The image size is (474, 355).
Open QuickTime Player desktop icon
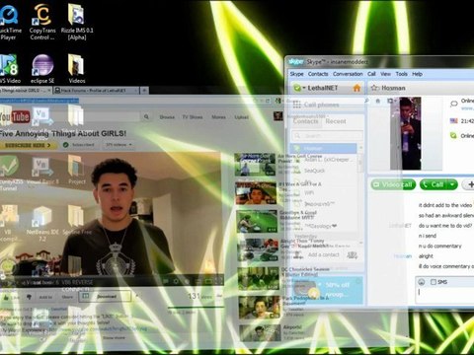(x=9, y=22)
